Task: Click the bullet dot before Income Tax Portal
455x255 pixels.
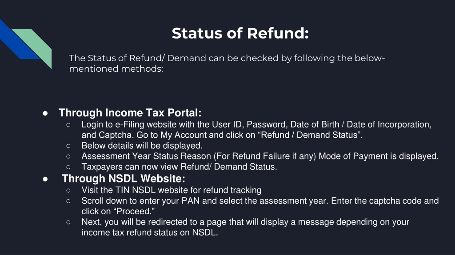Action: click(x=45, y=113)
